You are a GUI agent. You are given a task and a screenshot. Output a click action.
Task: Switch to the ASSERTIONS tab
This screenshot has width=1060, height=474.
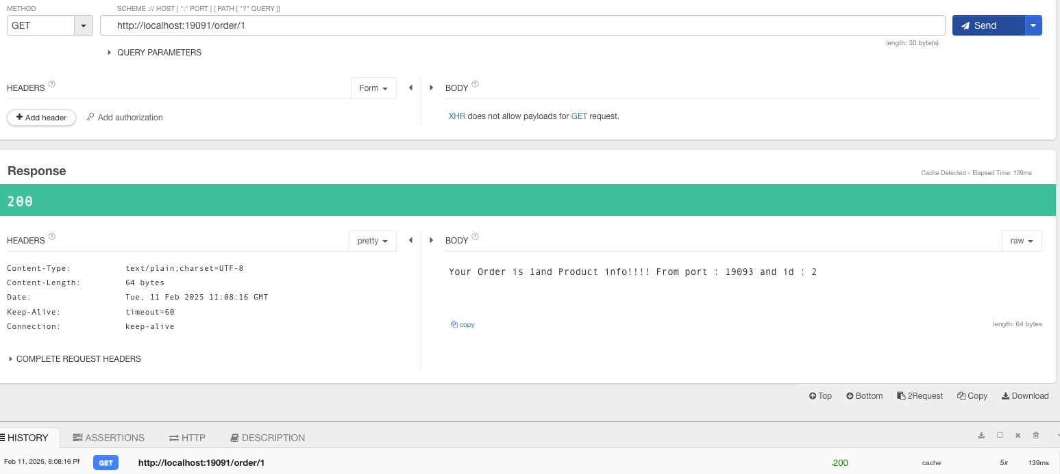pyautogui.click(x=109, y=438)
